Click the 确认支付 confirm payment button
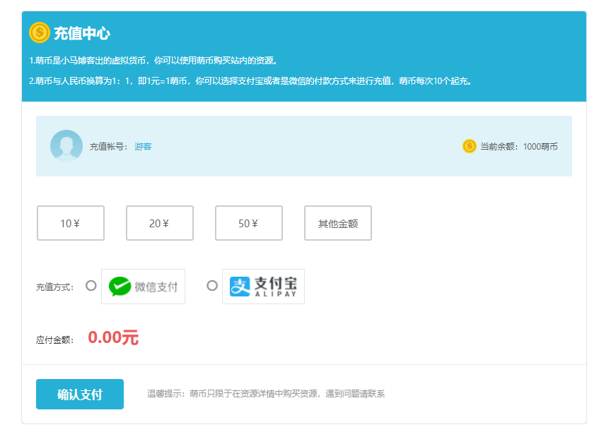The height and width of the screenshot is (427, 599). coord(79,394)
